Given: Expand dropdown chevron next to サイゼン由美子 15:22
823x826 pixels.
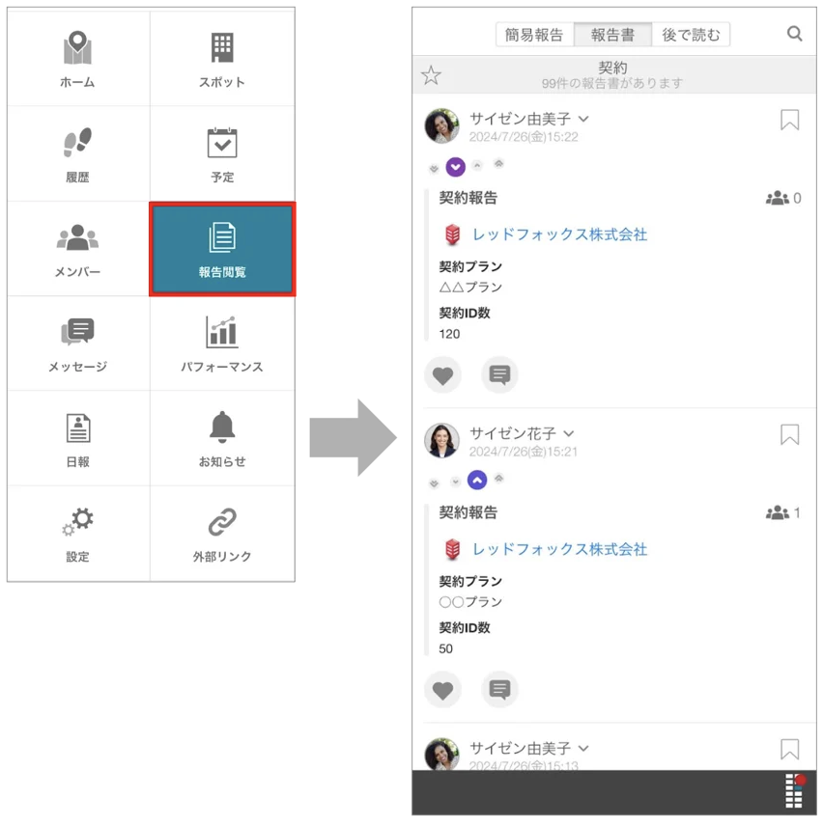Looking at the screenshot, I should pyautogui.click(x=583, y=119).
